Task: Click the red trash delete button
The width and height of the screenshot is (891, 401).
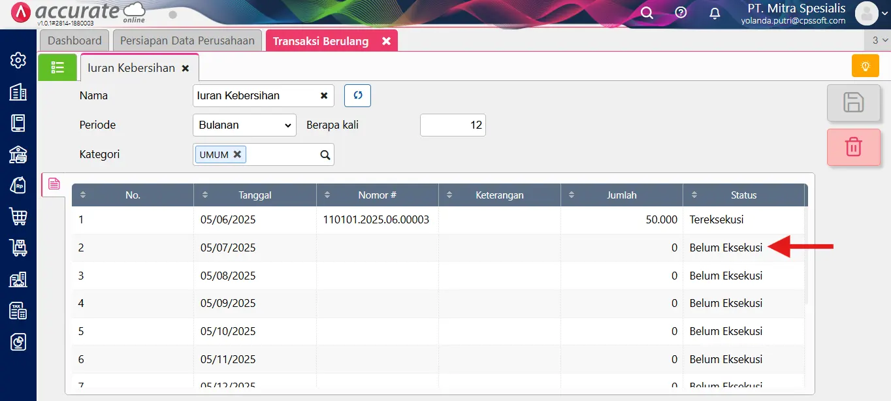Action: tap(853, 147)
